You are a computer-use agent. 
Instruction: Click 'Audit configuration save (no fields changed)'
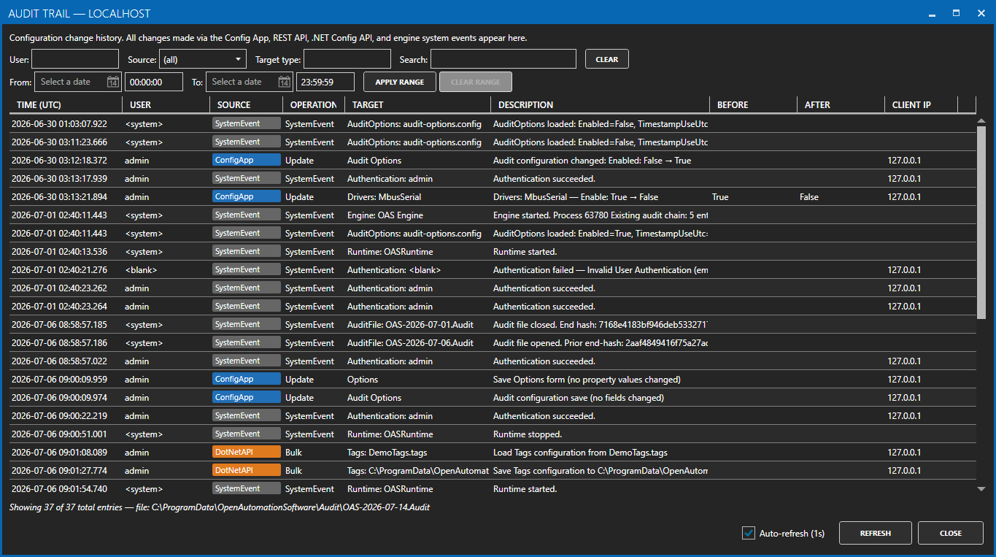tap(579, 398)
